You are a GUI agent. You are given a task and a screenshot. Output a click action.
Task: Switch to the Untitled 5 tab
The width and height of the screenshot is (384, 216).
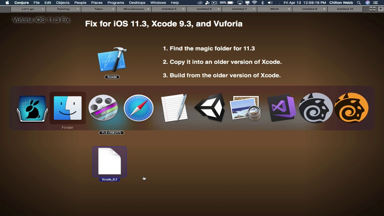tap(169, 9)
